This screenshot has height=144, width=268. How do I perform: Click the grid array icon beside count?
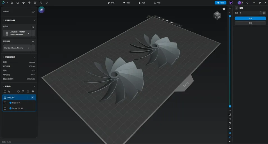point(264,13)
